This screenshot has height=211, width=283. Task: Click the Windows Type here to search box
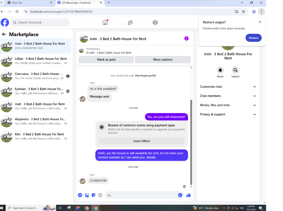click(31, 208)
